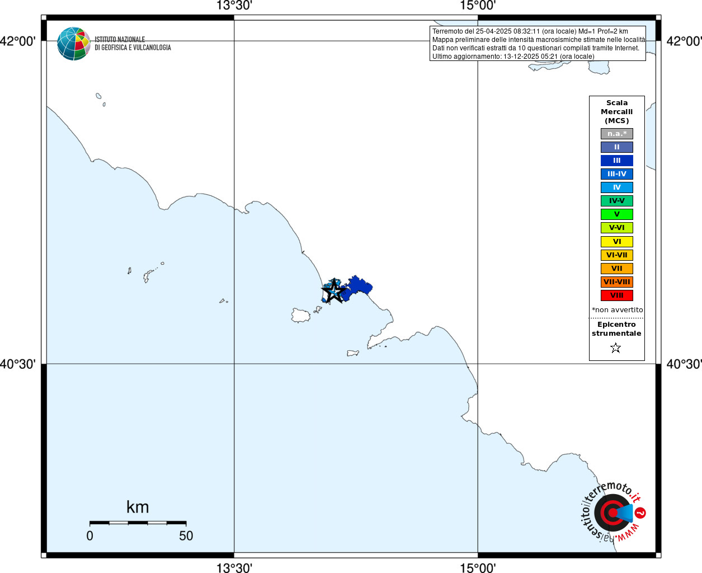The height and width of the screenshot is (573, 702).
Task: Select the intensity II legend swatch
Action: tap(617, 147)
